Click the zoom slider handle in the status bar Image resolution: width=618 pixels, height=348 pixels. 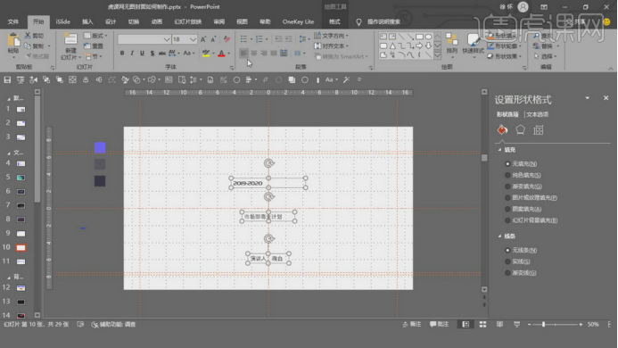[543, 324]
